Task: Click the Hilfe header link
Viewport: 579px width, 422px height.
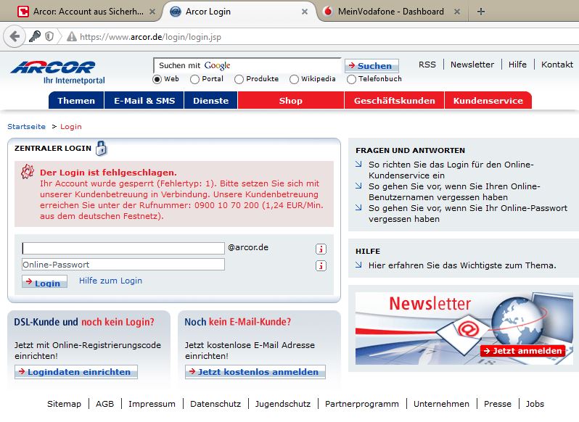Action: point(517,65)
